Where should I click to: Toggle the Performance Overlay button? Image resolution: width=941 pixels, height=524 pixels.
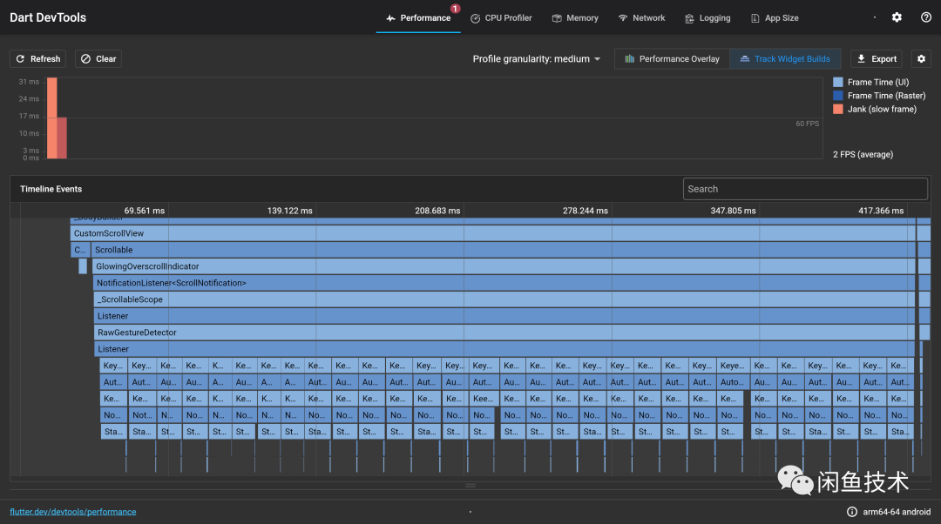pos(672,59)
